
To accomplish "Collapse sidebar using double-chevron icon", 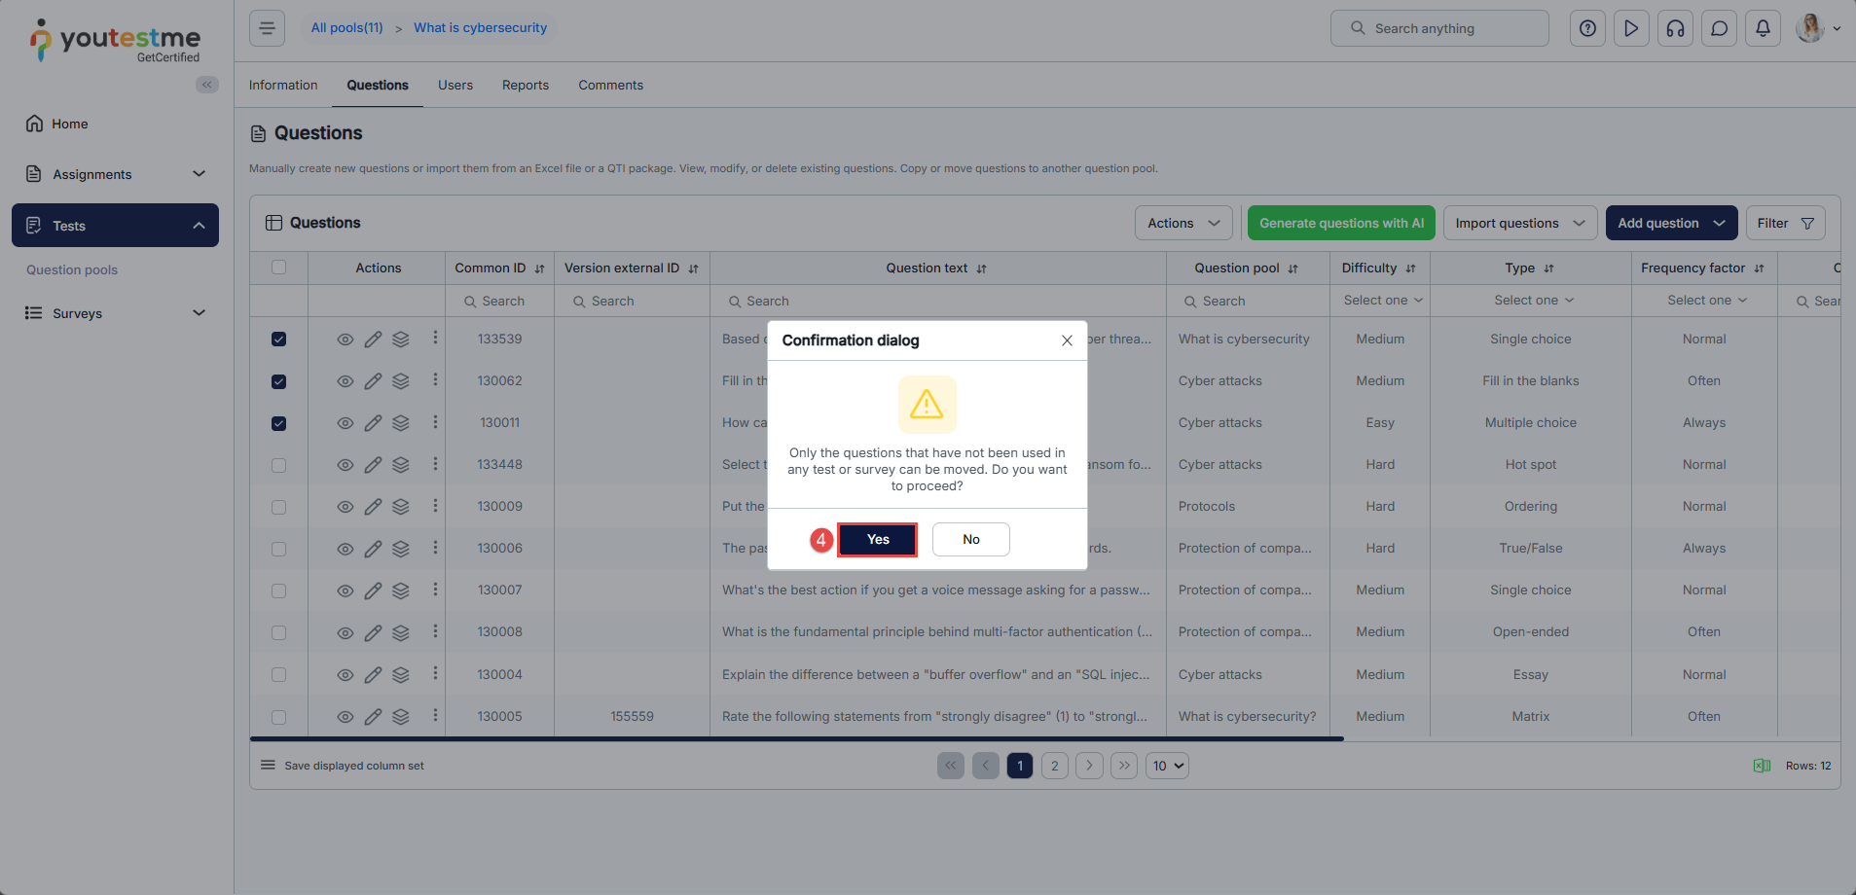I will 206,85.
